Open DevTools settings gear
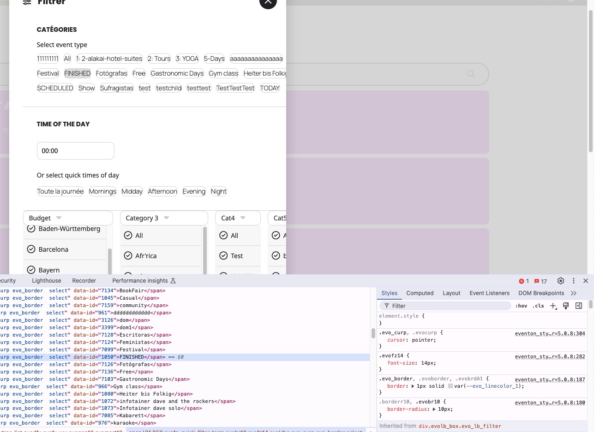Image resolution: width=594 pixels, height=432 pixels. 561,281
